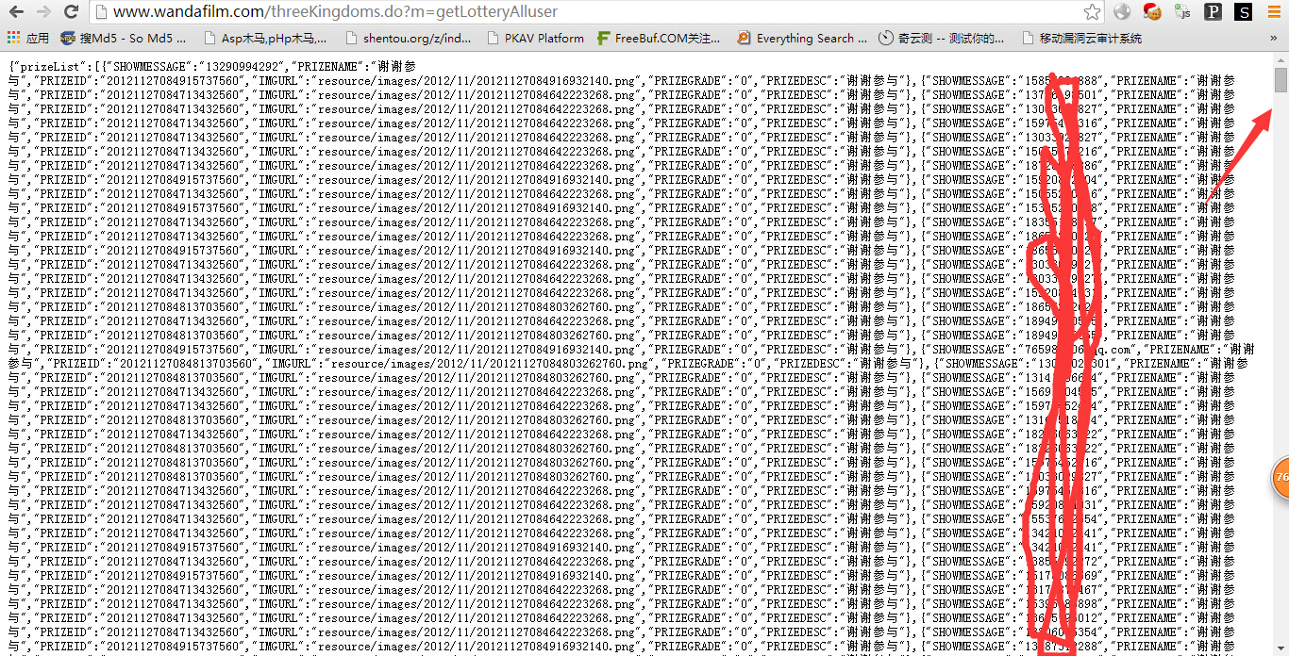The height and width of the screenshot is (656, 1289).
Task: Click the orange floating badge at right edge
Action: (x=1281, y=477)
